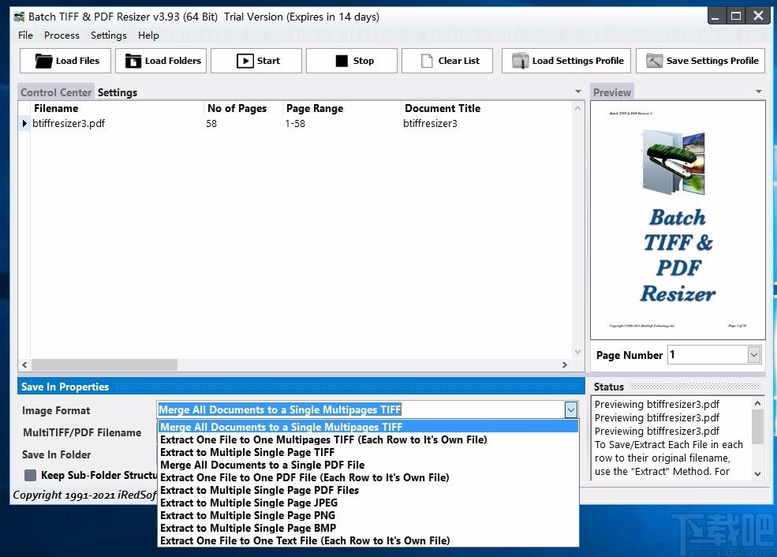This screenshot has height=557, width=777.
Task: Click the Load Files button
Action: 65,61
